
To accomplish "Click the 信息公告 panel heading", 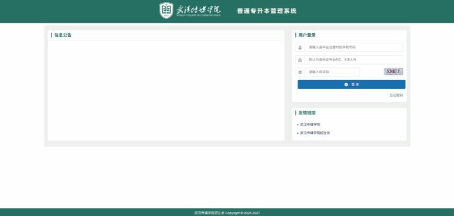I will pos(63,35).
